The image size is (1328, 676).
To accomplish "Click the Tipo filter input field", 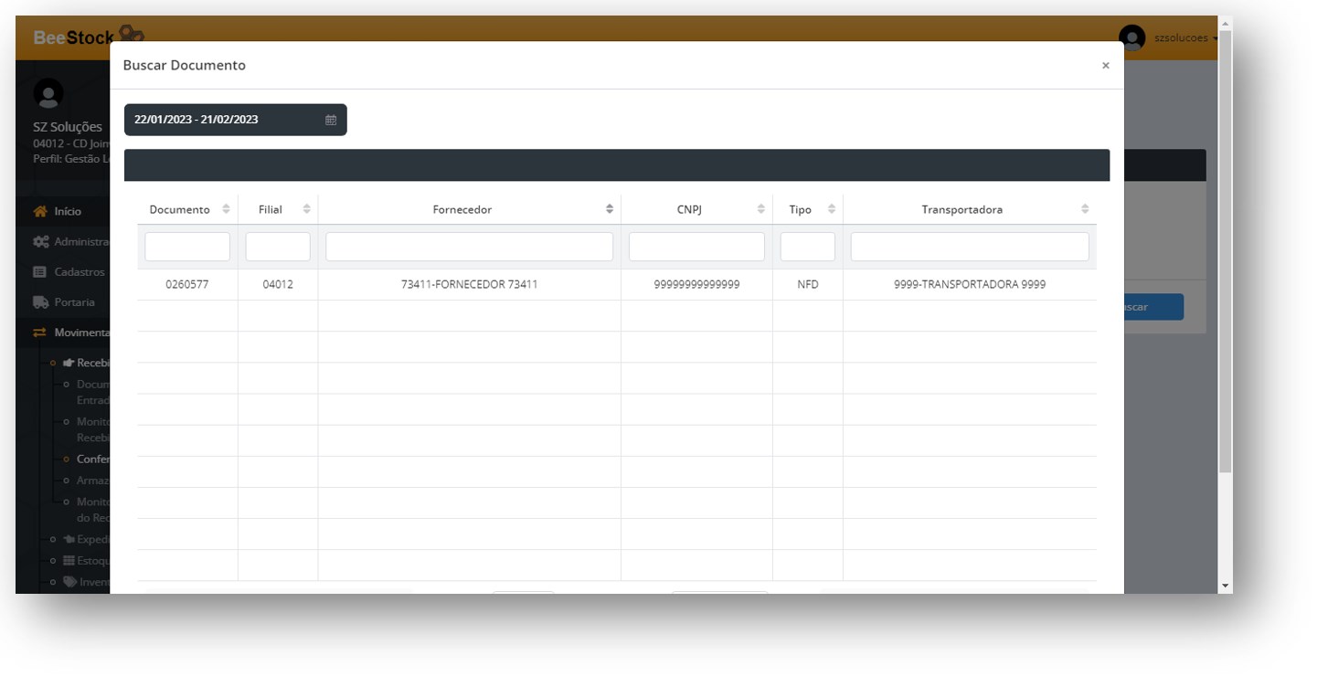I will click(x=807, y=247).
